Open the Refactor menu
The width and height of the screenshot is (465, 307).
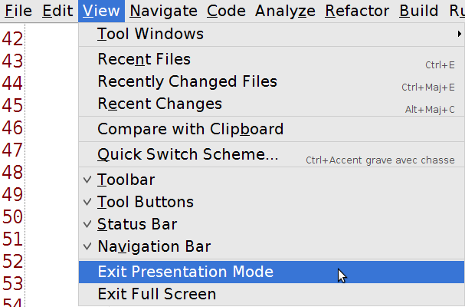(x=358, y=11)
